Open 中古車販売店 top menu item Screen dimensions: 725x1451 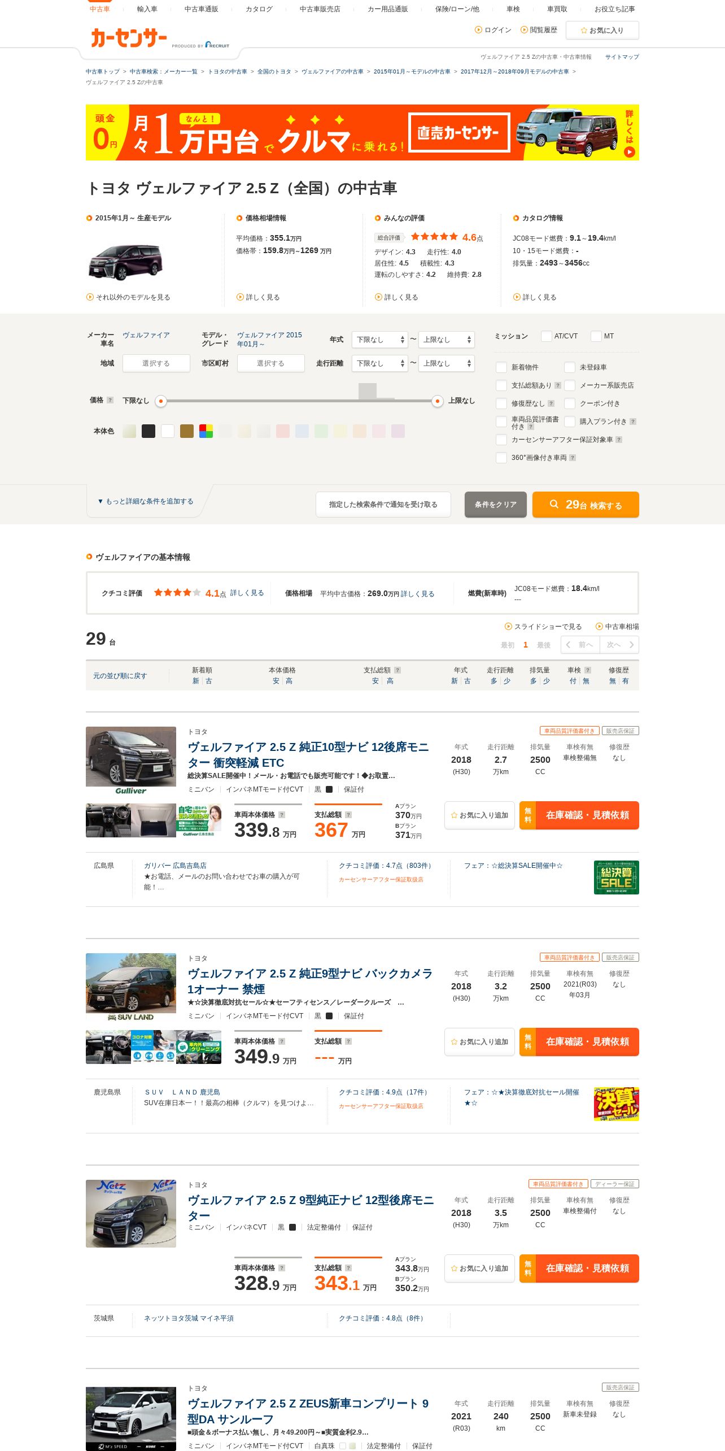[320, 9]
